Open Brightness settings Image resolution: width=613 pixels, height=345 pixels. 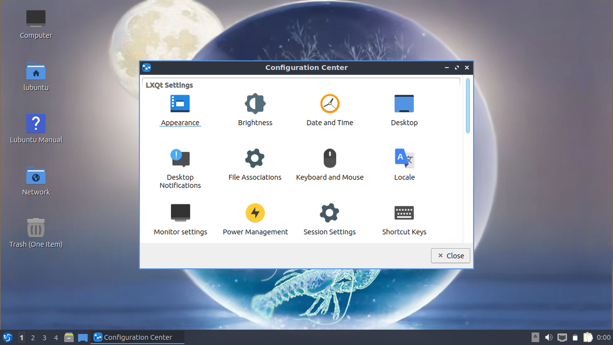(255, 109)
